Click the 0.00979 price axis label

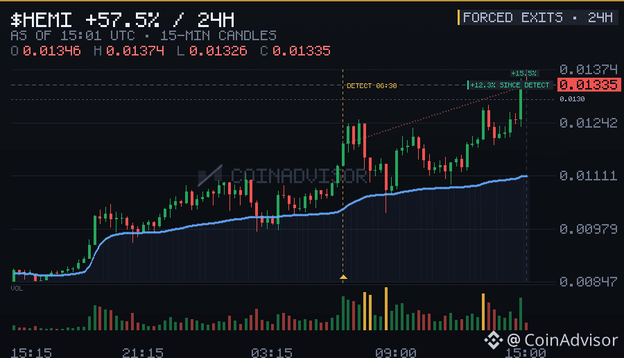[589, 229]
